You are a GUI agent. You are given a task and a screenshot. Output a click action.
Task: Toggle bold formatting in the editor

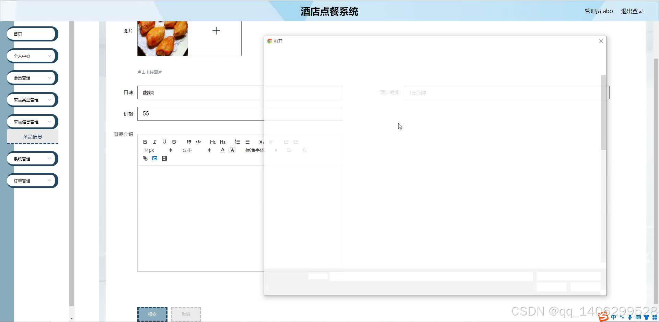pos(145,142)
